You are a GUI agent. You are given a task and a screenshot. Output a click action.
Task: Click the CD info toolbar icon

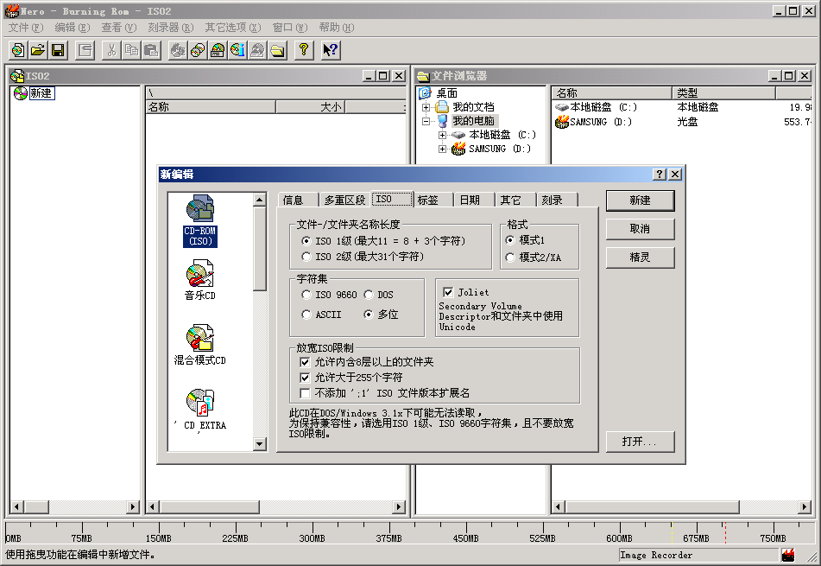click(237, 50)
